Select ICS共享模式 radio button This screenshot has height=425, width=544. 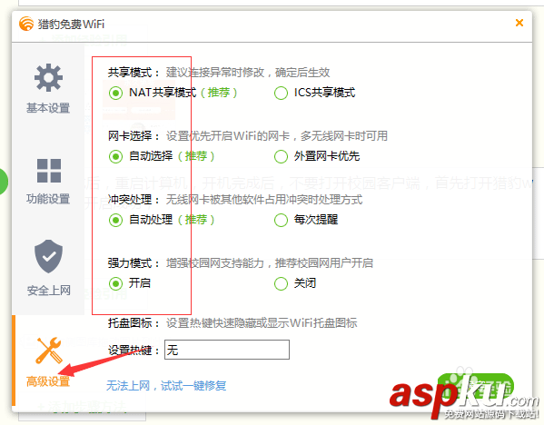click(x=281, y=93)
